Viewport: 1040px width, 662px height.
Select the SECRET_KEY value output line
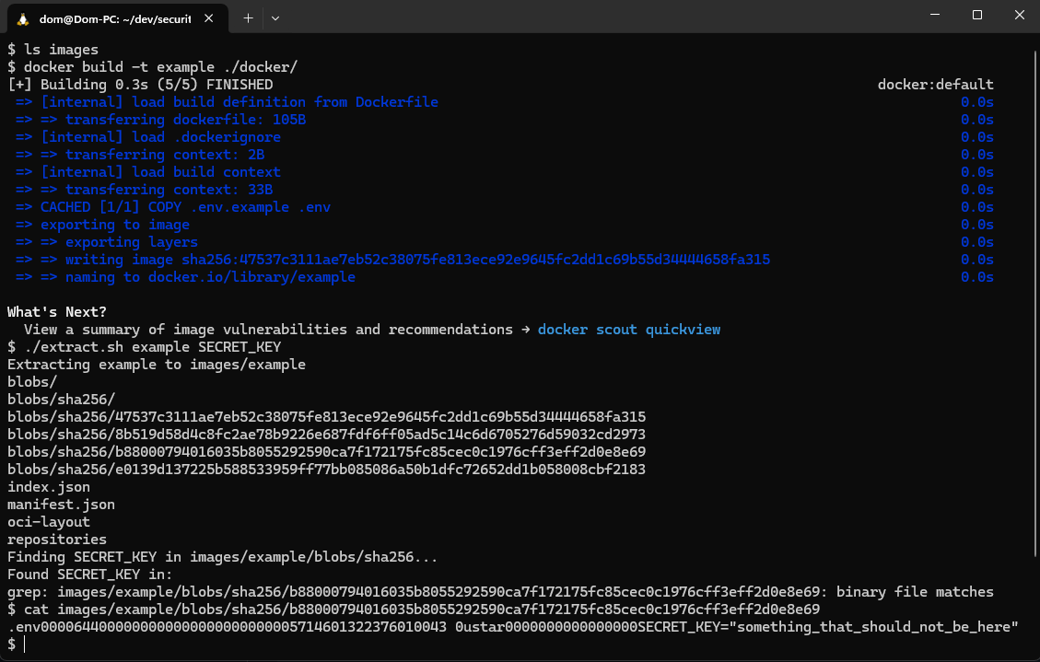507,626
